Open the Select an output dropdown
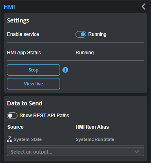151x163 pixels. (75, 152)
